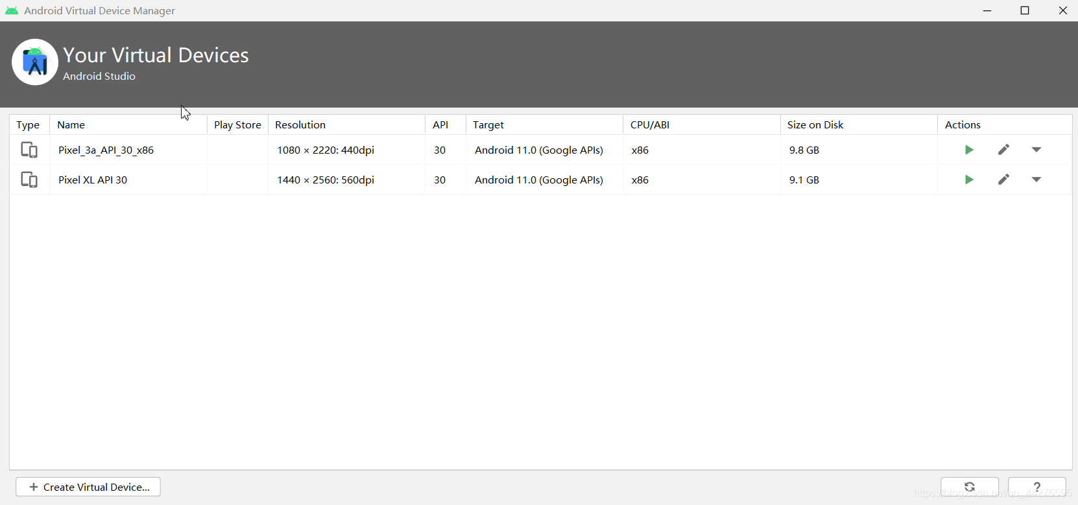Screen dimensions: 1078x505
Task: Maximize the Android Virtual Device Manager window
Action: [x=1025, y=10]
